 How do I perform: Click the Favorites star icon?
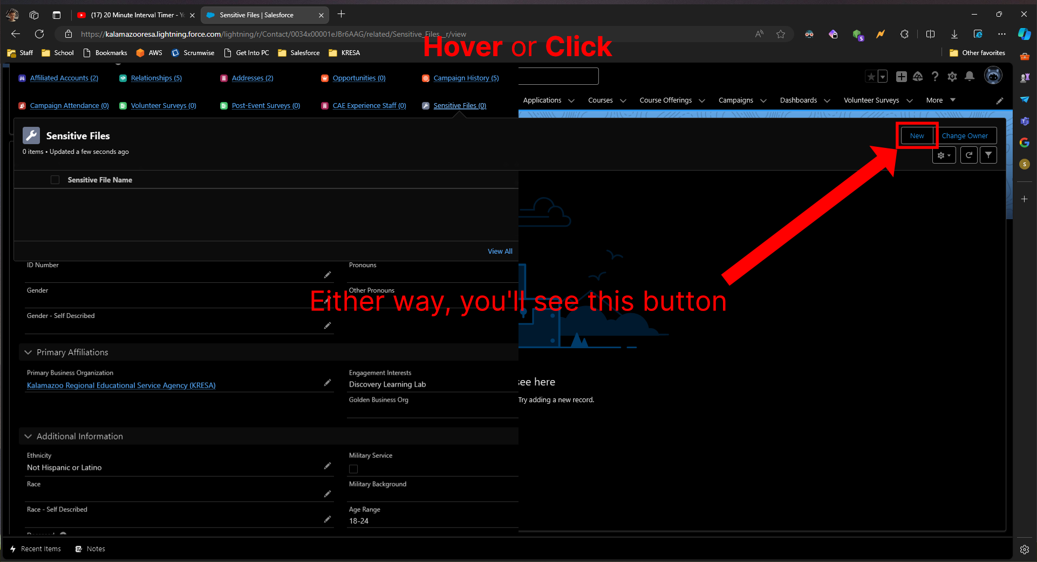click(x=871, y=77)
